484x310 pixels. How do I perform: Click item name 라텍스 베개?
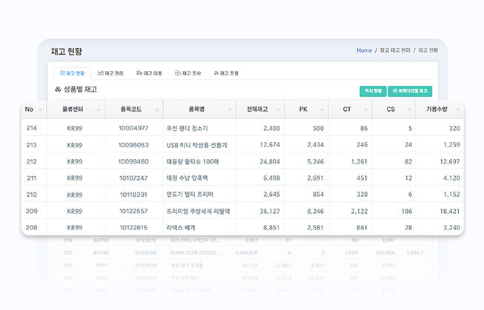tap(181, 228)
